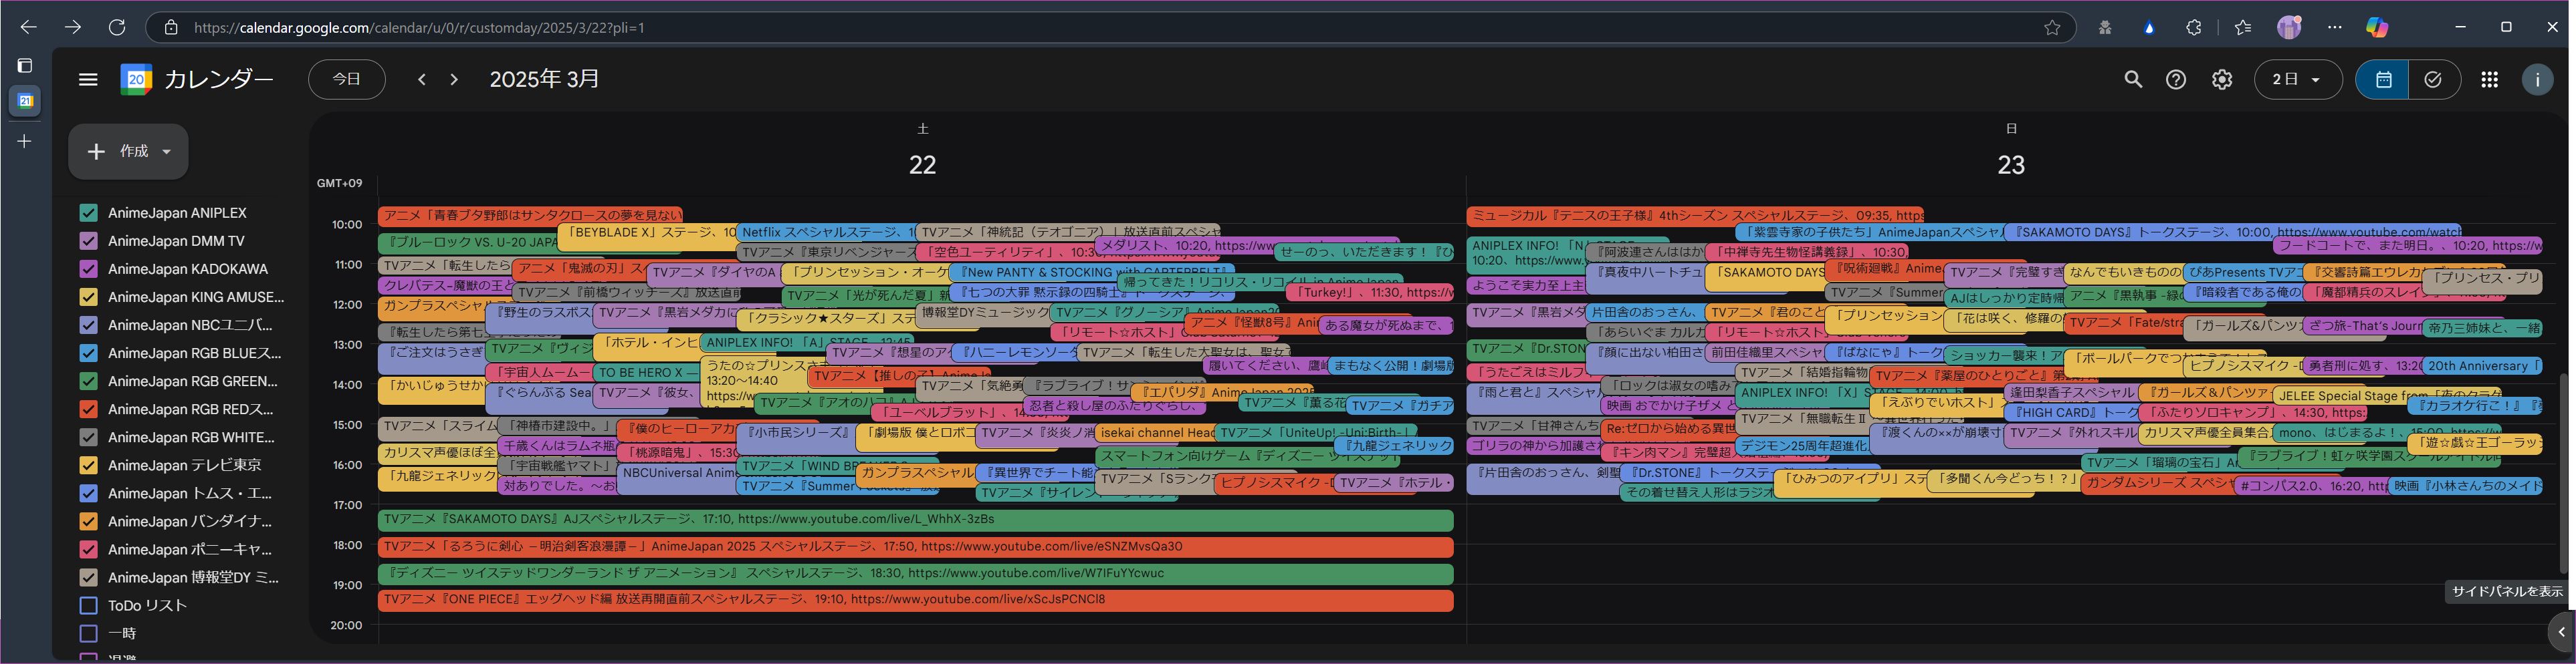
Task: Open event アニメ「青春ブタ野郎はサンタクロースの夢を見ない」
Action: pos(530,214)
